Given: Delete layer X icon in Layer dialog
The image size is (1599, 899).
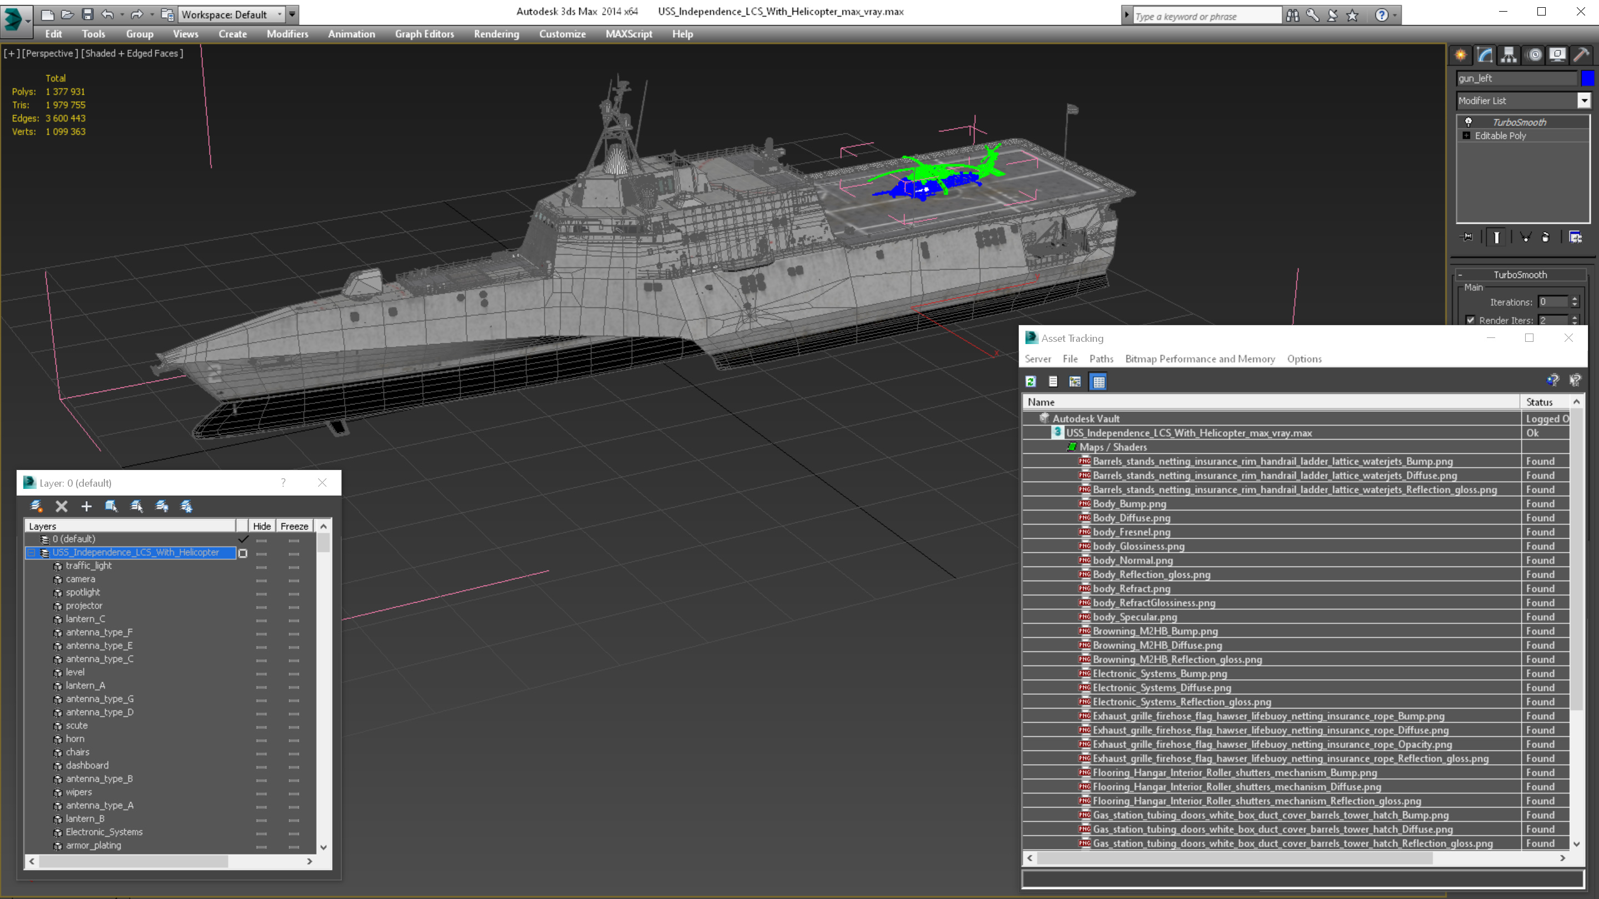Looking at the screenshot, I should (62, 506).
